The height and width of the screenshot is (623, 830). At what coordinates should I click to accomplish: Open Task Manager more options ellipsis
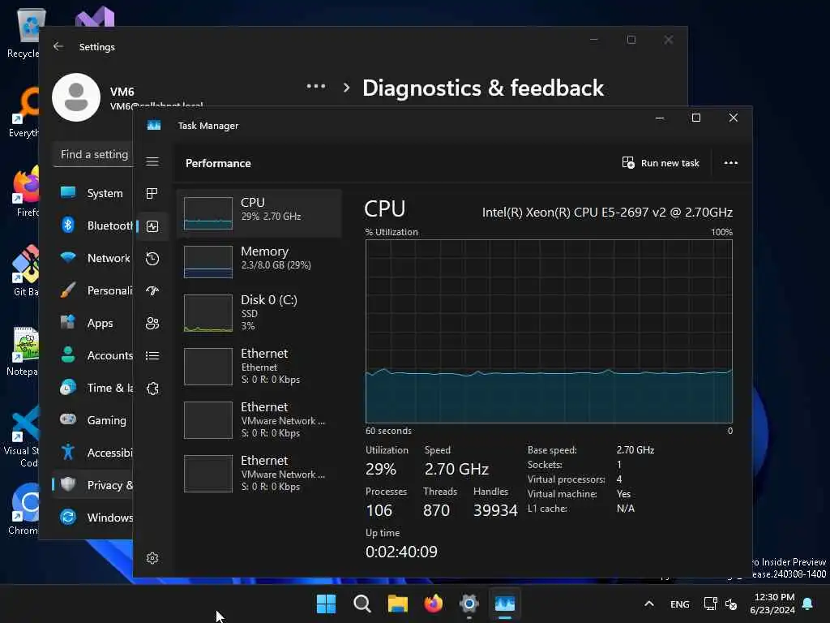pyautogui.click(x=731, y=163)
